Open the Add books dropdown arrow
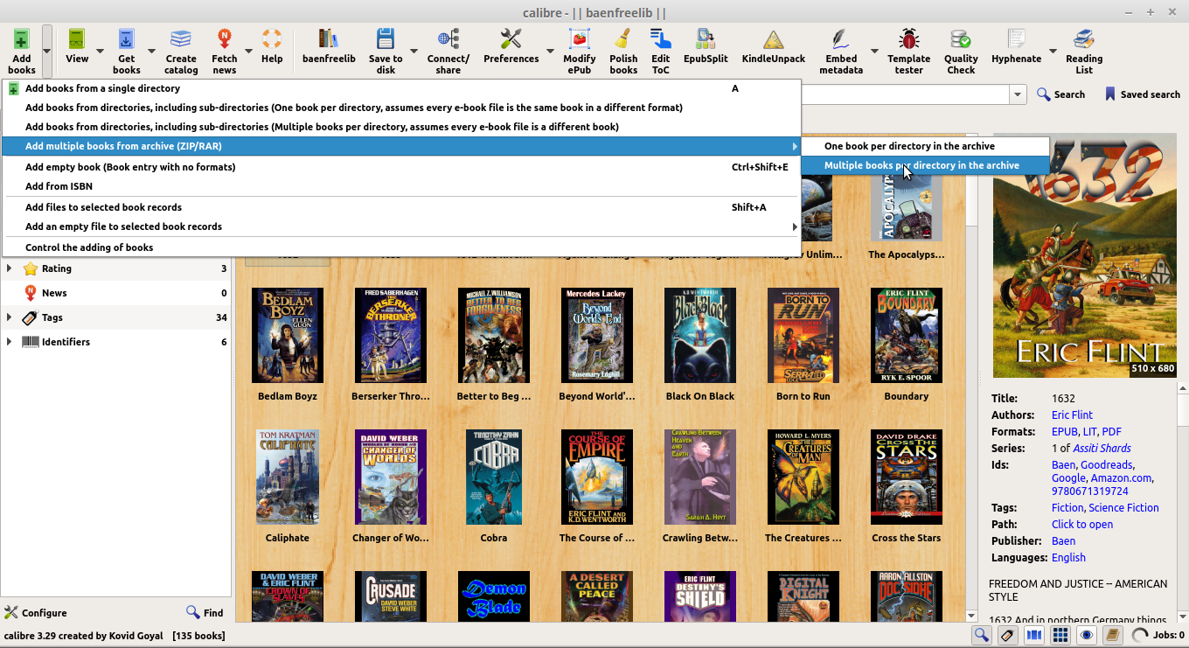This screenshot has height=648, width=1189. click(47, 52)
